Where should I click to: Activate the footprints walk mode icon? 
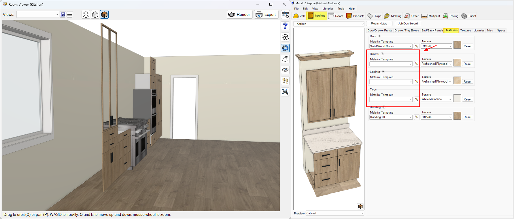[x=285, y=81]
